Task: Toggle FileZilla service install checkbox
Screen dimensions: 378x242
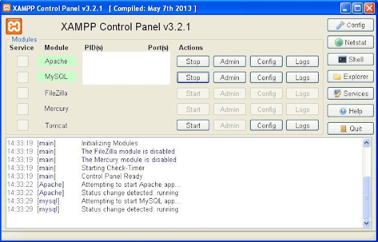Action: click(23, 93)
